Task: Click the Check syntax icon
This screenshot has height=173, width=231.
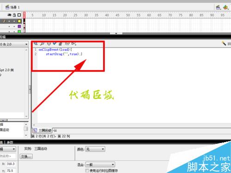Action: (55, 44)
